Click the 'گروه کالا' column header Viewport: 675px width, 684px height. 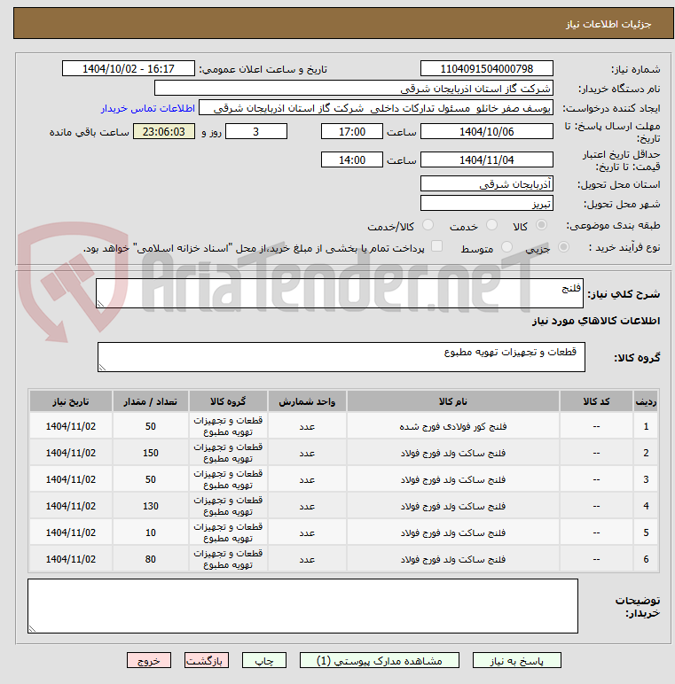pyautogui.click(x=228, y=401)
